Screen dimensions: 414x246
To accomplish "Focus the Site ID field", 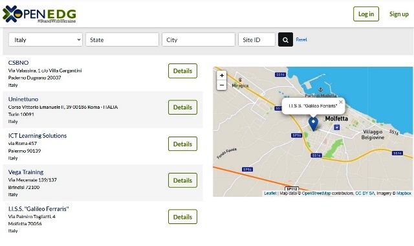I will tap(257, 39).
